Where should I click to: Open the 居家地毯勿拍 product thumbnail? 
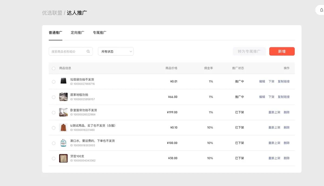(63, 97)
